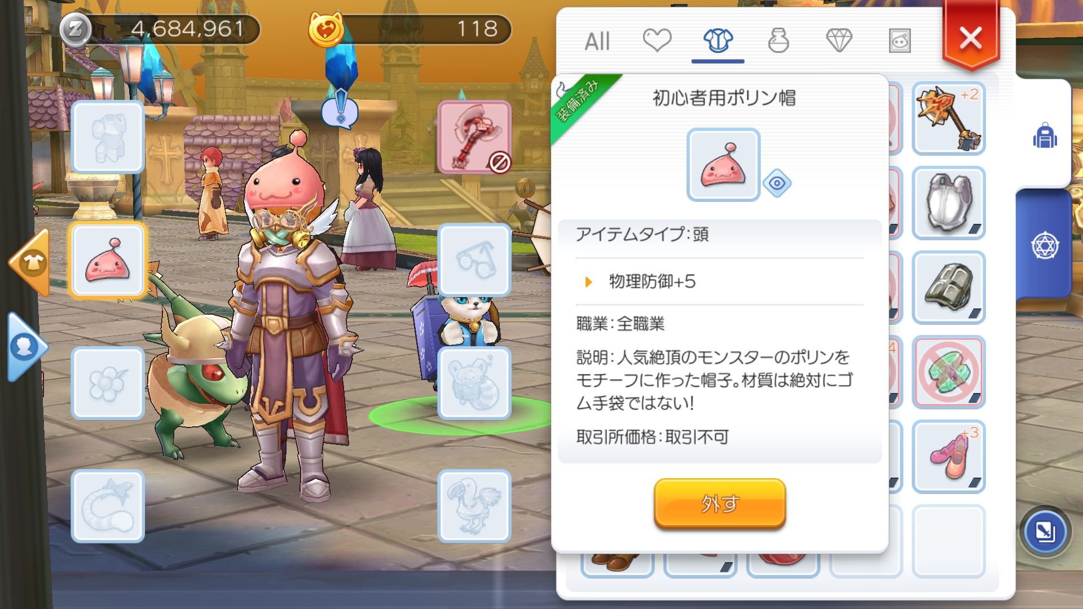Image resolution: width=1083 pixels, height=609 pixels.
Task: Open the backpack side tab
Action: pos(1045,135)
